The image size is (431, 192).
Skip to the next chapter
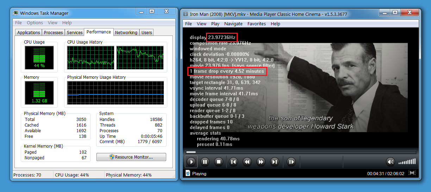tap(275, 162)
